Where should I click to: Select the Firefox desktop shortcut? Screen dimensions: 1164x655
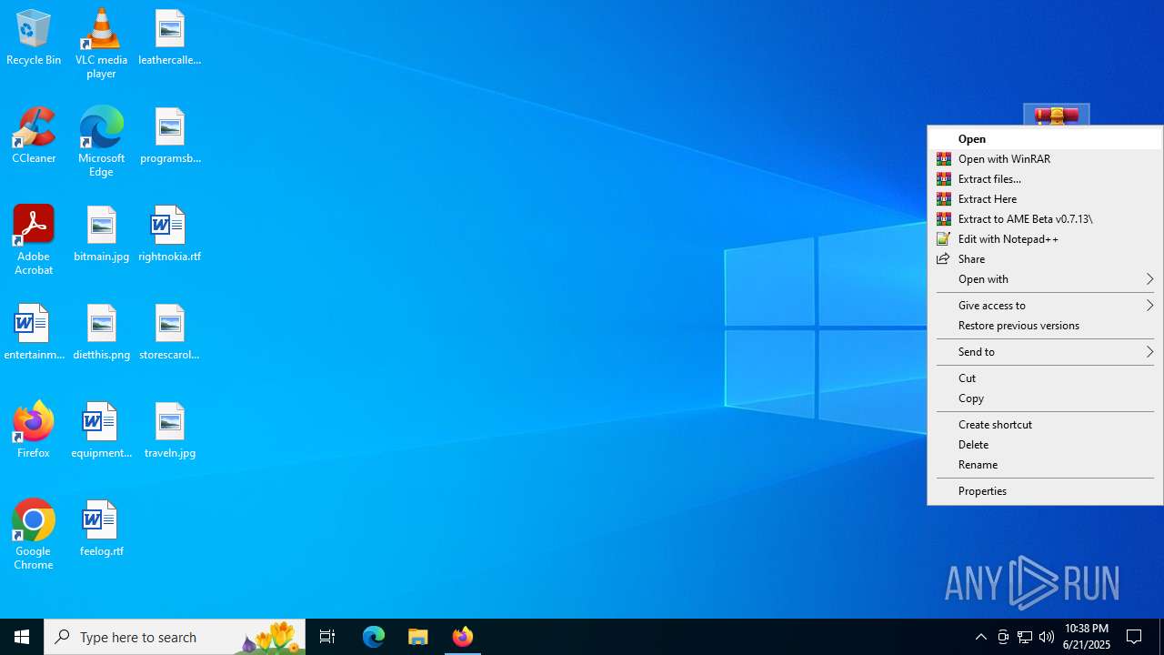click(34, 430)
